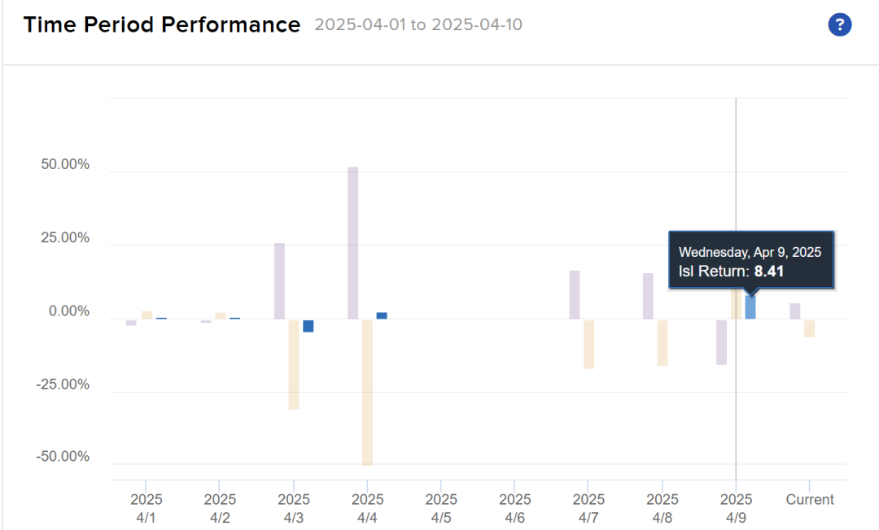This screenshot has height=530, width=879.
Task: Open the help question mark icon
Action: [x=839, y=25]
